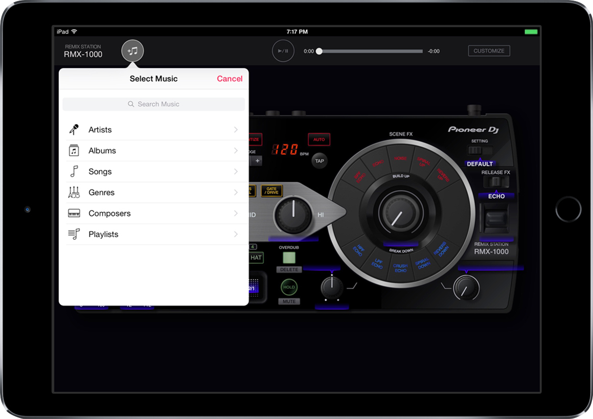Toggle the HOLD button
593x419 pixels.
click(289, 287)
